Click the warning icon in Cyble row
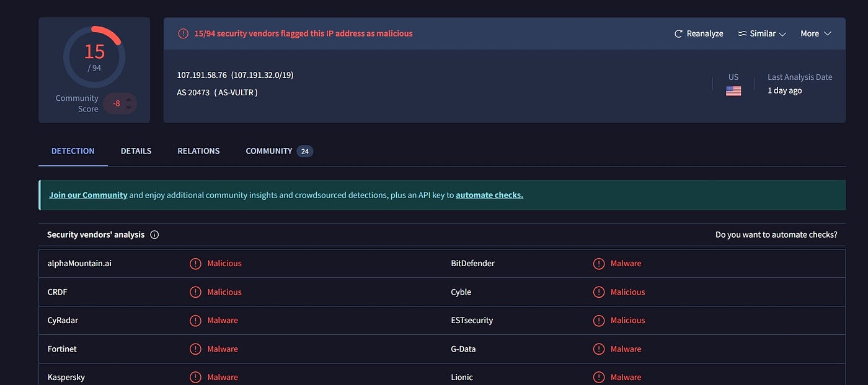 (x=599, y=292)
